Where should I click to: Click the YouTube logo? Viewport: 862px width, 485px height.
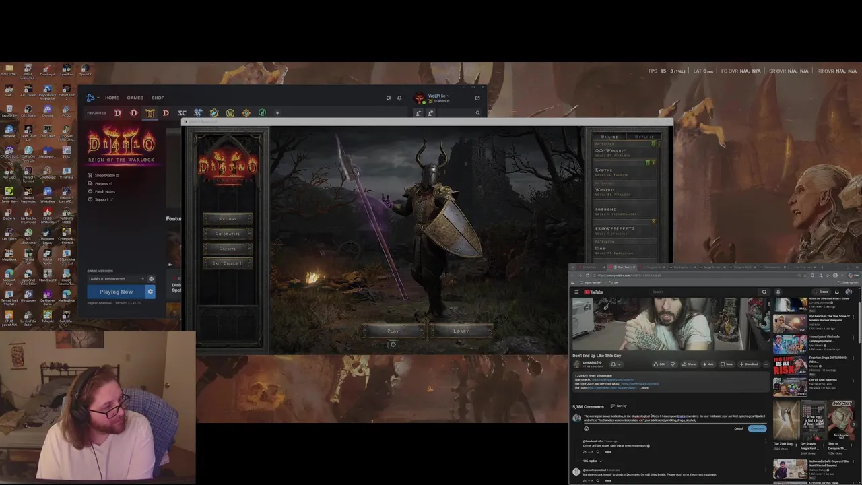point(593,292)
